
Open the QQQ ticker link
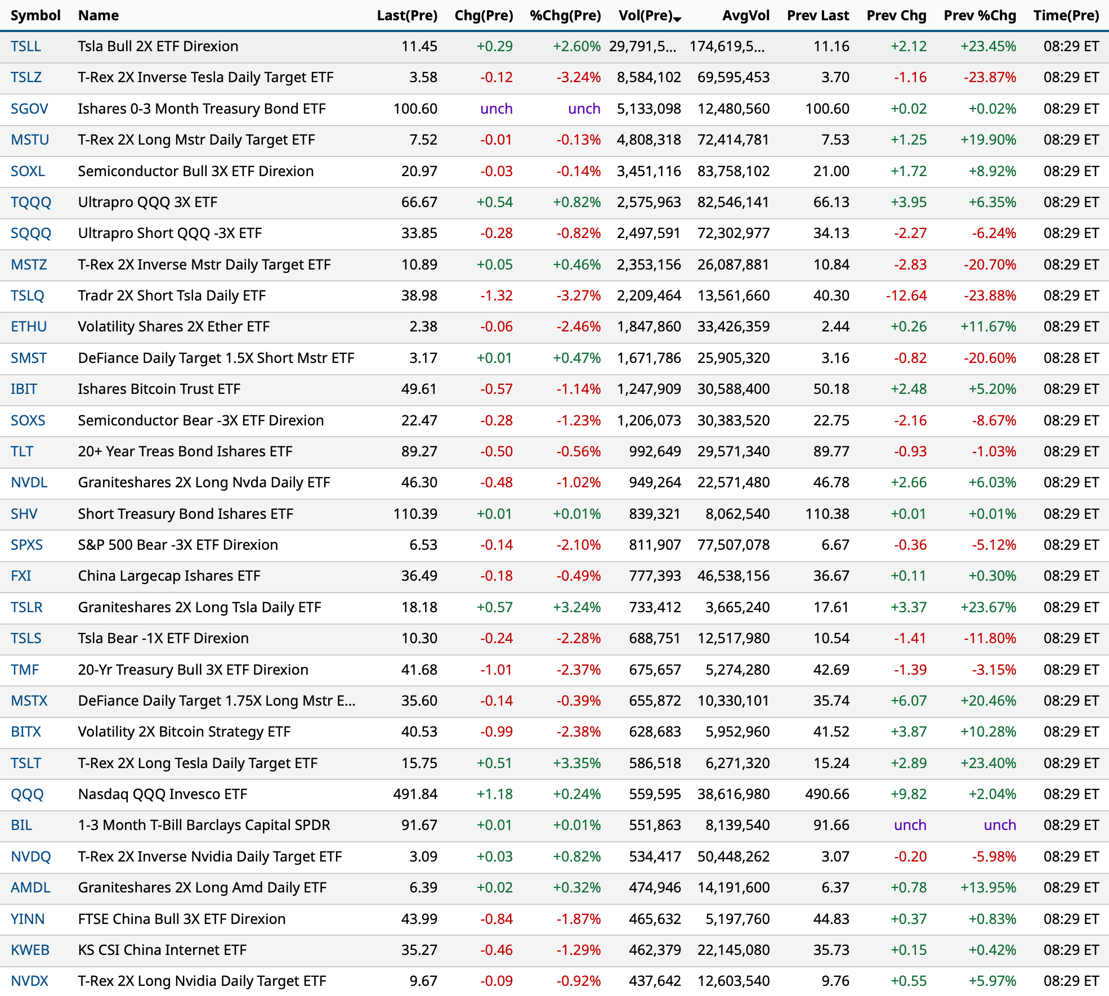pos(27,795)
